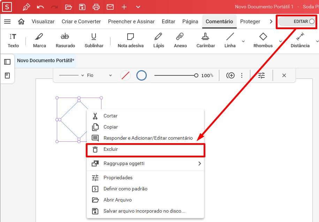Open the Página tab

(190, 22)
